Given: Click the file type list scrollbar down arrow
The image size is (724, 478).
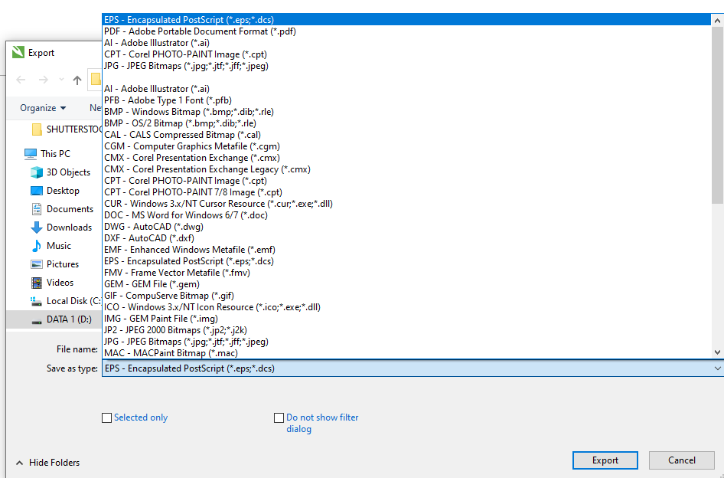Looking at the screenshot, I should click(717, 352).
